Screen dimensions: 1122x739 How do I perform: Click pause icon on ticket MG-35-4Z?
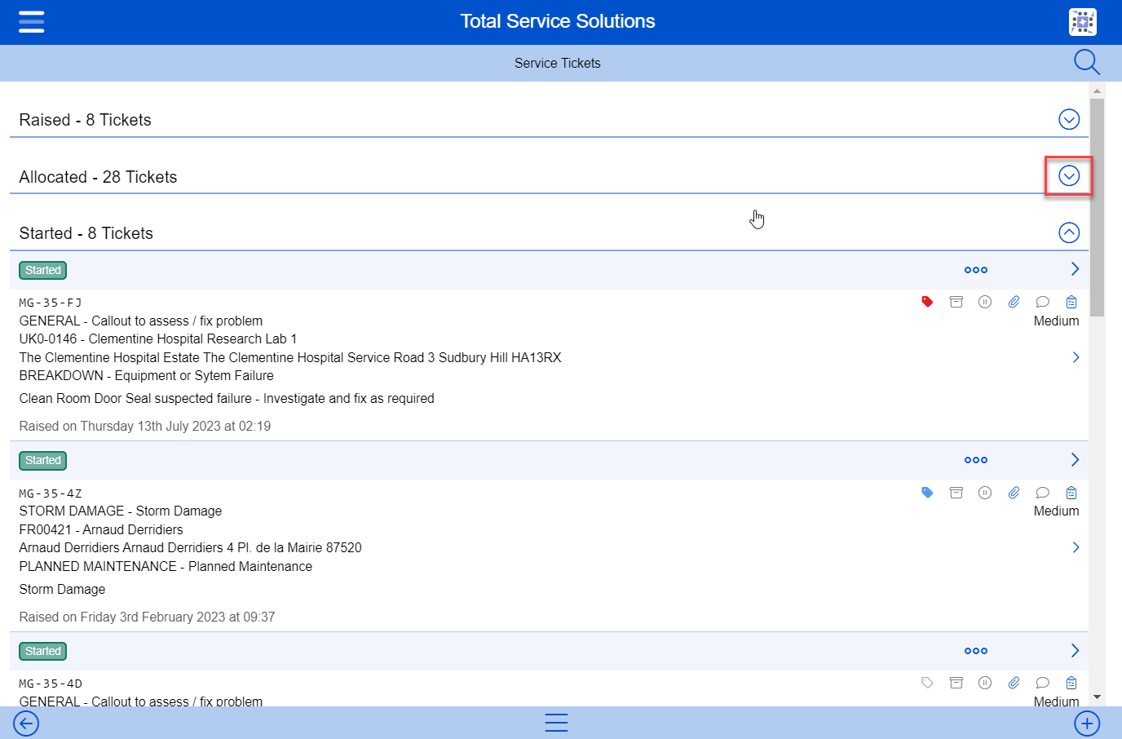[x=985, y=493]
